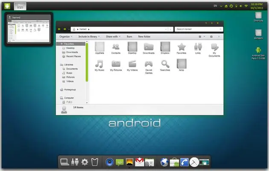Click the New folder button

pos(144,37)
